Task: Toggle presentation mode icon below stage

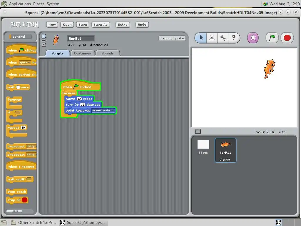Action: click(x=198, y=132)
